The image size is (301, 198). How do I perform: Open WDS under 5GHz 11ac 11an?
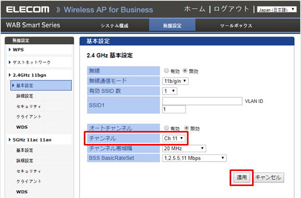(22, 192)
